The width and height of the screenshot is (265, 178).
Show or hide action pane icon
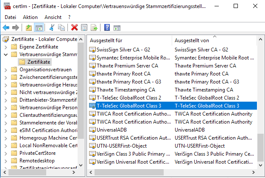pyautogui.click(x=117, y=28)
